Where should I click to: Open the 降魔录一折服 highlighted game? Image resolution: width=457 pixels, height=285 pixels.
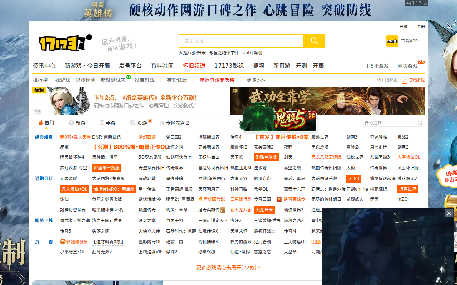tap(107, 168)
